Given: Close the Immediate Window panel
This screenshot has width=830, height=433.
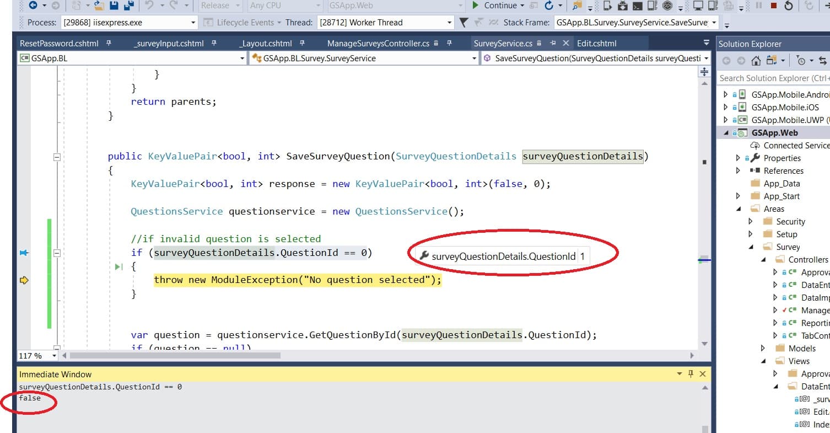Looking at the screenshot, I should pyautogui.click(x=703, y=374).
